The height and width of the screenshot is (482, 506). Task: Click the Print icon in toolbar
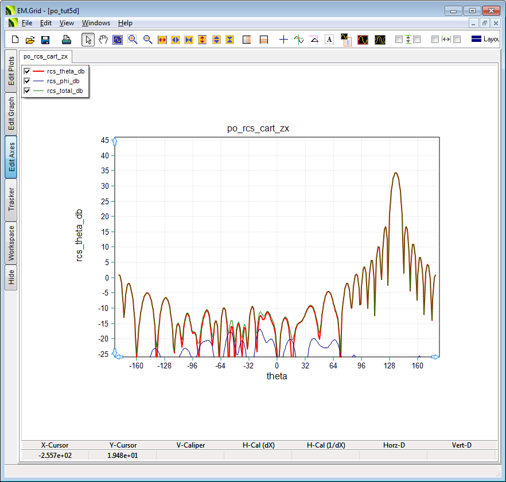[67, 40]
